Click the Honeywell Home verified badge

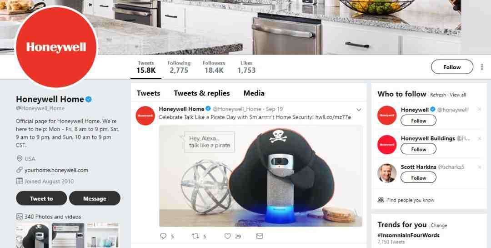pyautogui.click(x=89, y=99)
